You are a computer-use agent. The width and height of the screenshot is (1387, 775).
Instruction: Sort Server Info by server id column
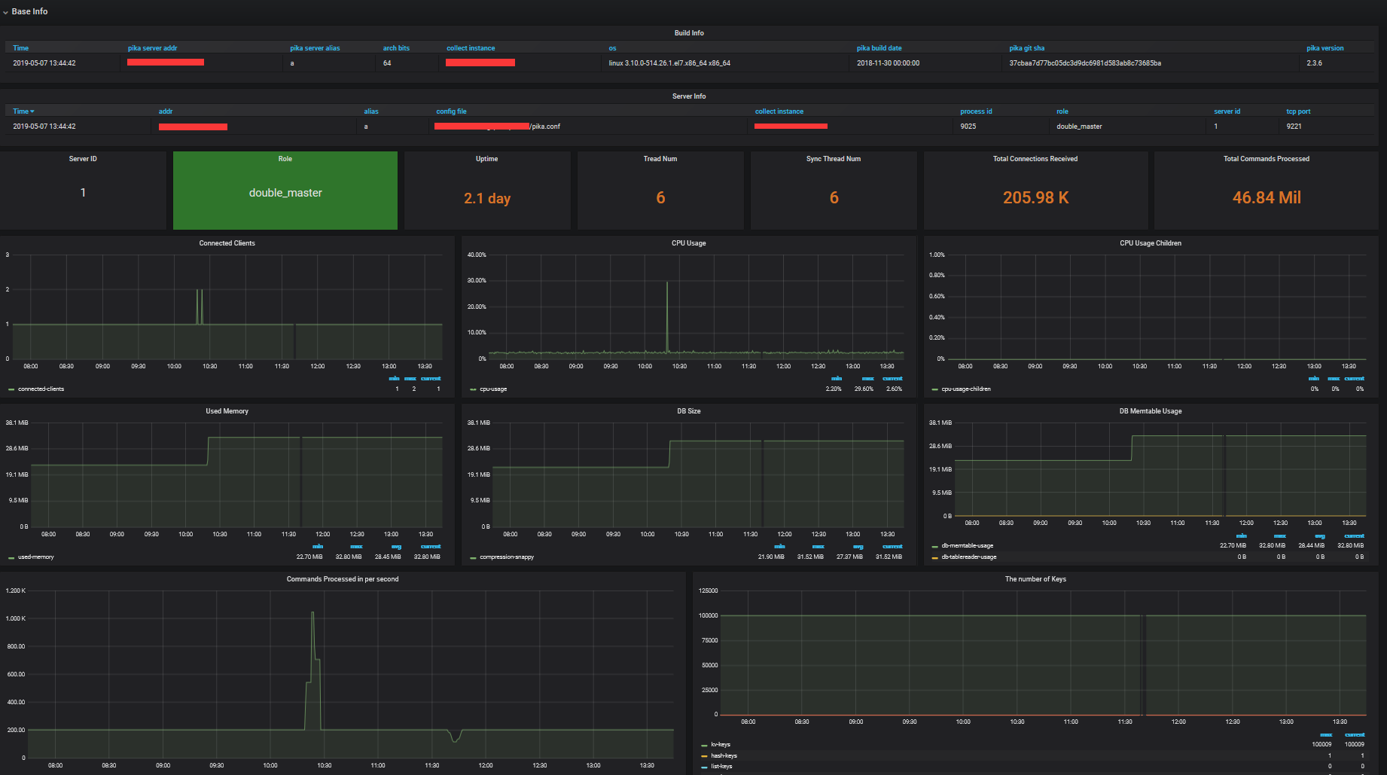click(x=1227, y=111)
